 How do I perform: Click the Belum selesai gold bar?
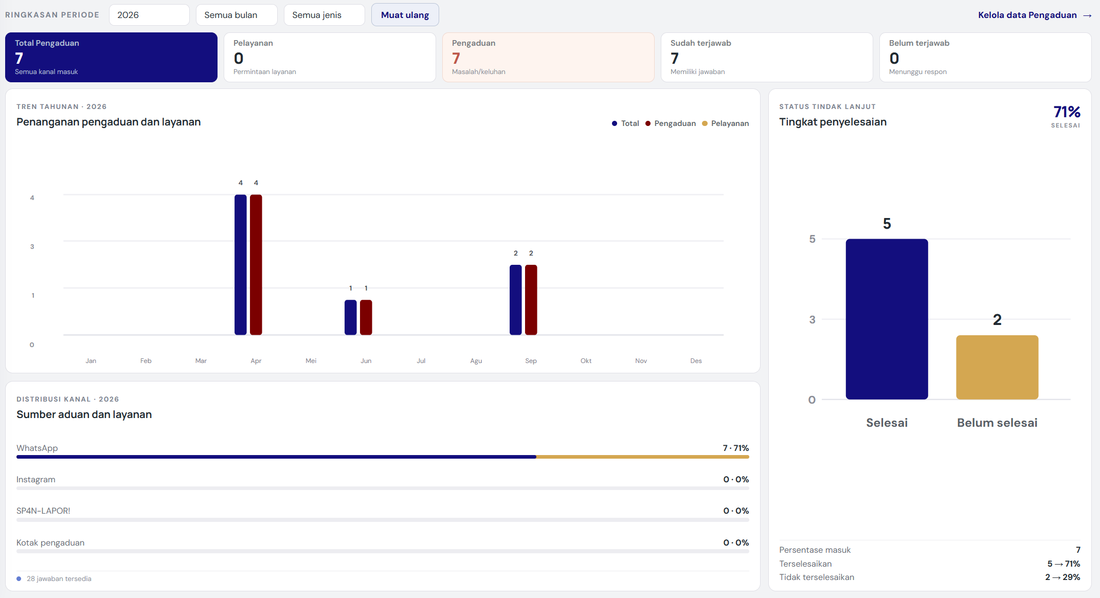point(997,367)
